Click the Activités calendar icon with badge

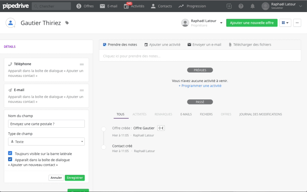(x=126, y=6)
